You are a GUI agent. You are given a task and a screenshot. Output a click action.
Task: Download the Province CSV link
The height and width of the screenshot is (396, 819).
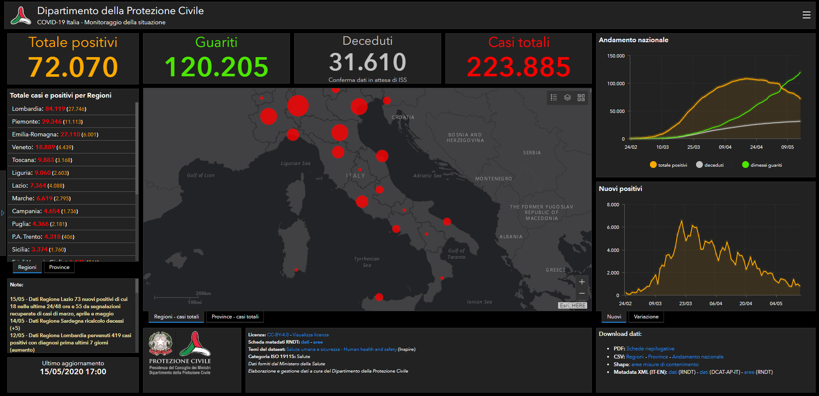658,357
